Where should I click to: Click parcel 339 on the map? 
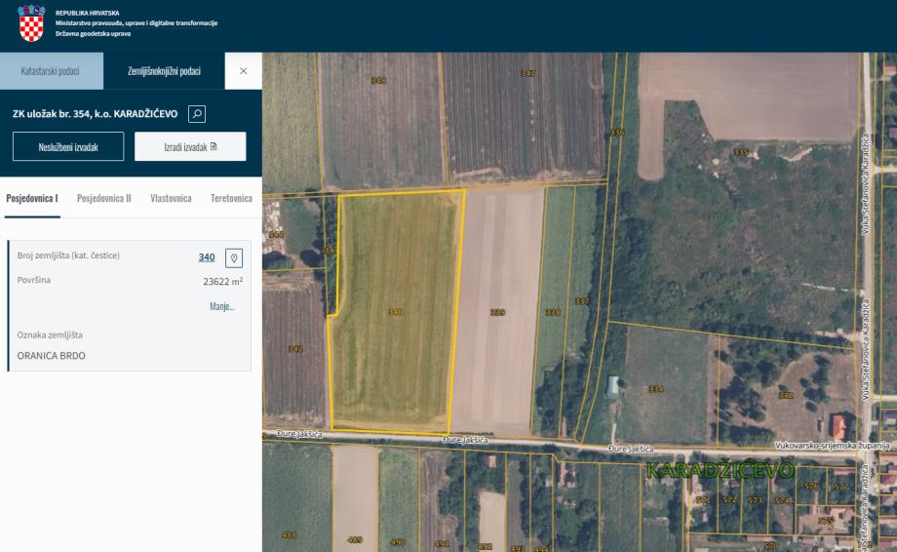tap(497, 312)
